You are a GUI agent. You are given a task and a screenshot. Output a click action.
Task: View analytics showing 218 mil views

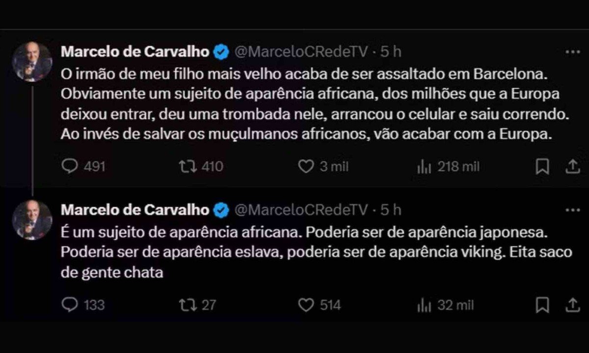[424, 167]
